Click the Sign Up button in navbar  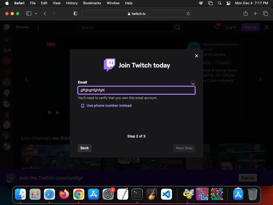[x=250, y=27]
